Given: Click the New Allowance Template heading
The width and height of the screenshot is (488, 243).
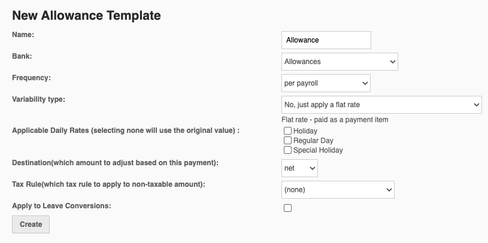Looking at the screenshot, I should [x=86, y=16].
